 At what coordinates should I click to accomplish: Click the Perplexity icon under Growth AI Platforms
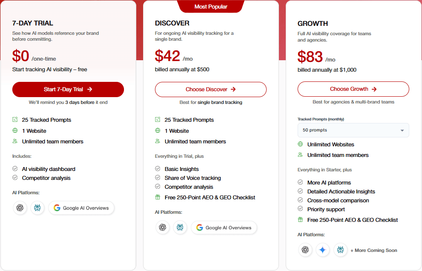[x=340, y=250]
